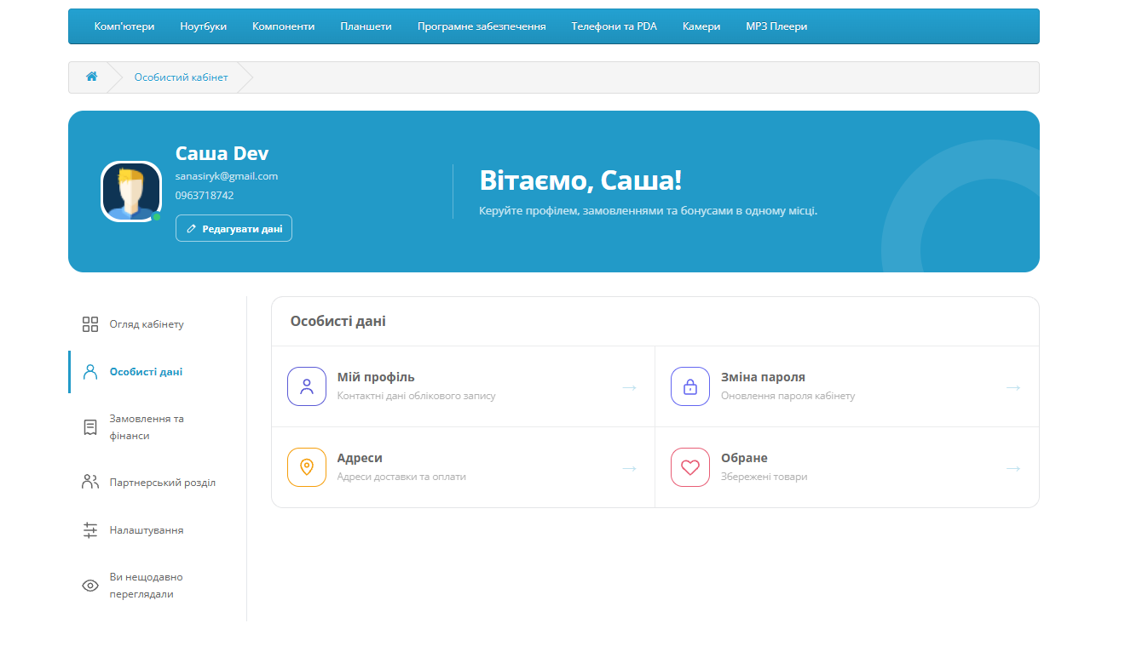Open Налаштування sidebar label

(147, 530)
